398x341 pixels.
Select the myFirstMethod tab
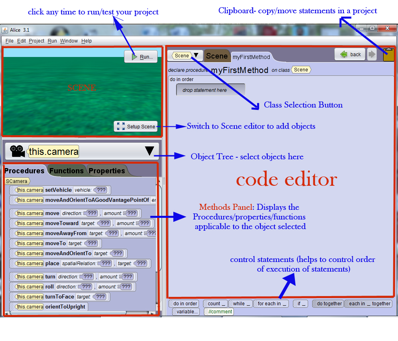[251, 57]
